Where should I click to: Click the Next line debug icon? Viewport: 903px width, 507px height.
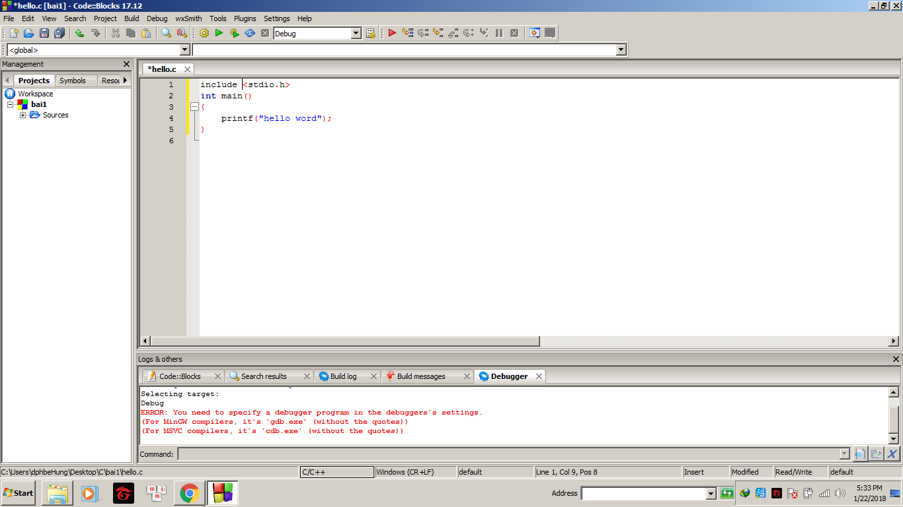tap(422, 33)
